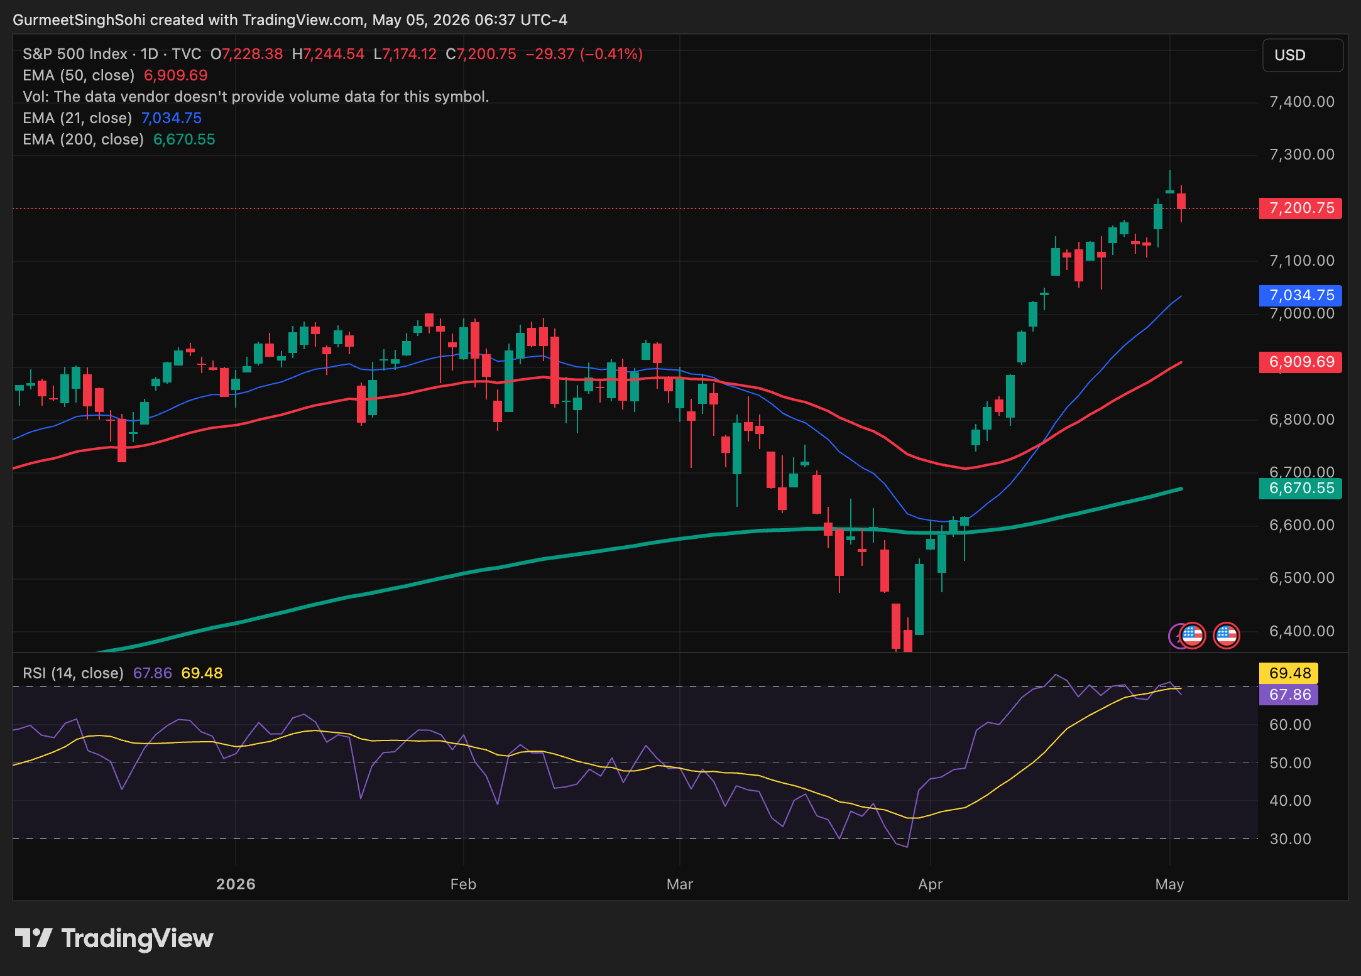The height and width of the screenshot is (976, 1361).
Task: Click the 6,600.00 price axis label
Action: (1302, 525)
